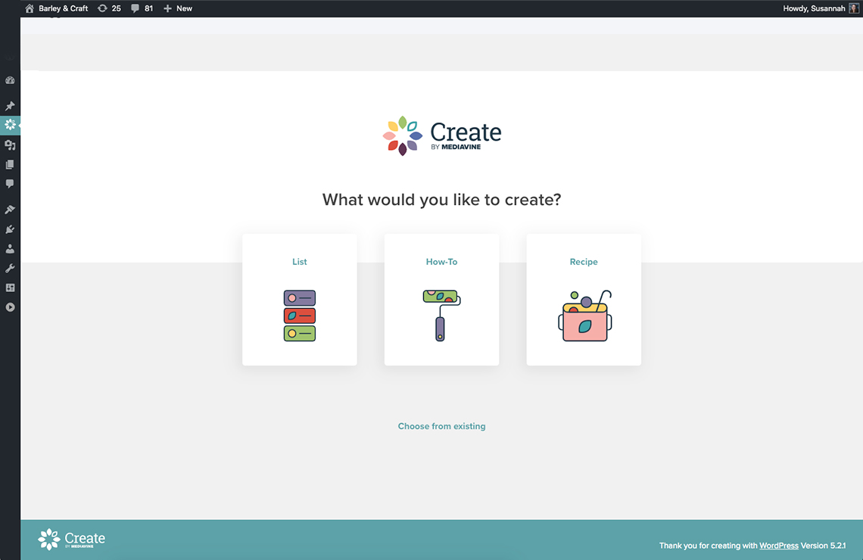863x560 pixels.
Task: Click the home icon beside Barley & Craft
Action: coord(30,8)
